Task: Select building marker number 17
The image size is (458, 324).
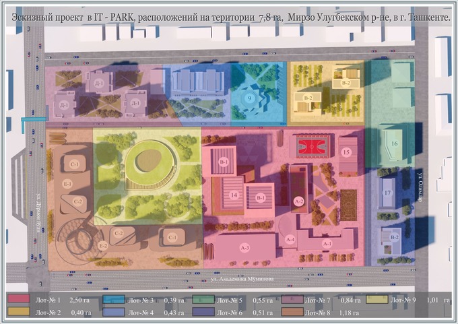Action: [x=388, y=193]
